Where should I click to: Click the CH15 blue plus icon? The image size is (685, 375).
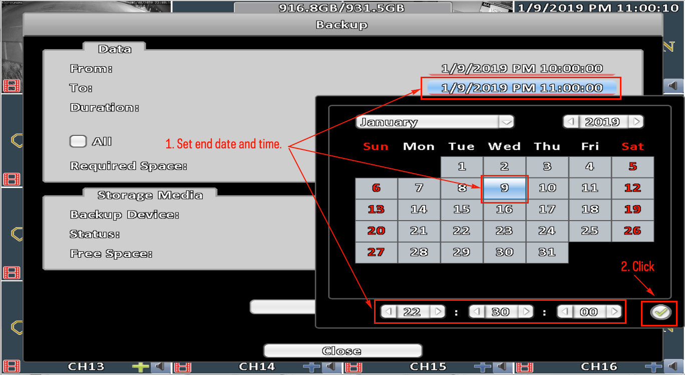pyautogui.click(x=483, y=367)
